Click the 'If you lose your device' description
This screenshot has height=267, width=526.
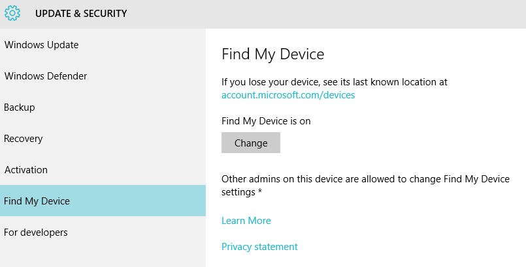pyautogui.click(x=334, y=82)
